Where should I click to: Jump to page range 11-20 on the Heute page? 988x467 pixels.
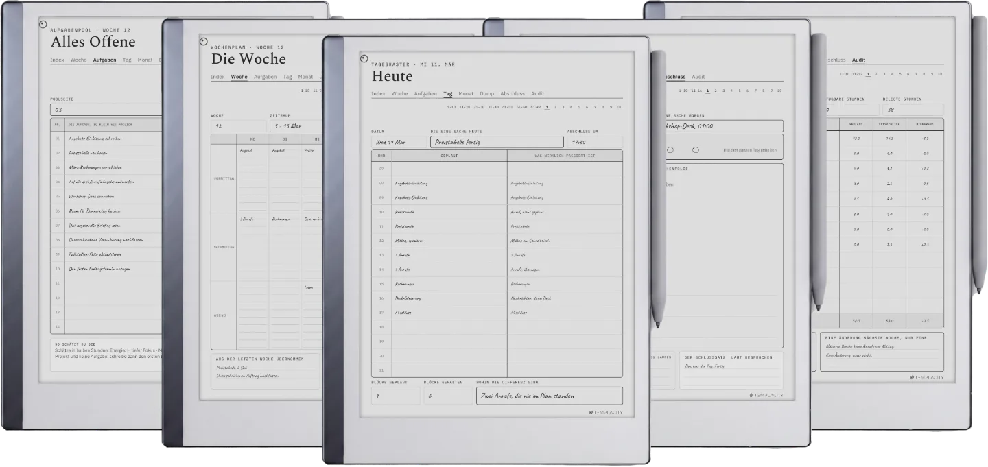(464, 107)
